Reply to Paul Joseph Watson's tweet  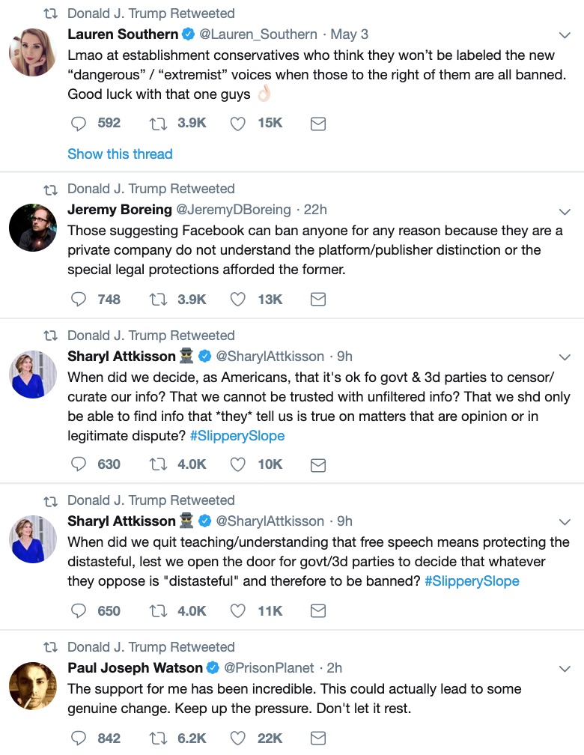pyautogui.click(x=79, y=739)
